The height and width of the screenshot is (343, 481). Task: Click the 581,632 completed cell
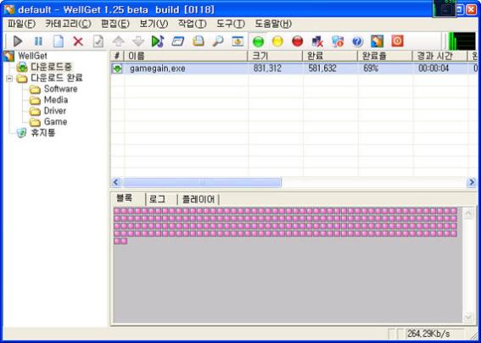(x=322, y=69)
